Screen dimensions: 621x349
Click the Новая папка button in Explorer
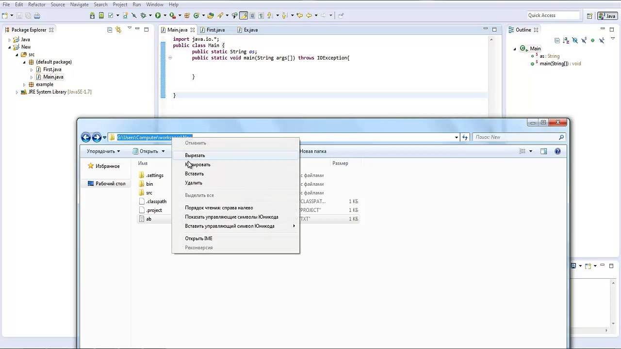pyautogui.click(x=312, y=151)
